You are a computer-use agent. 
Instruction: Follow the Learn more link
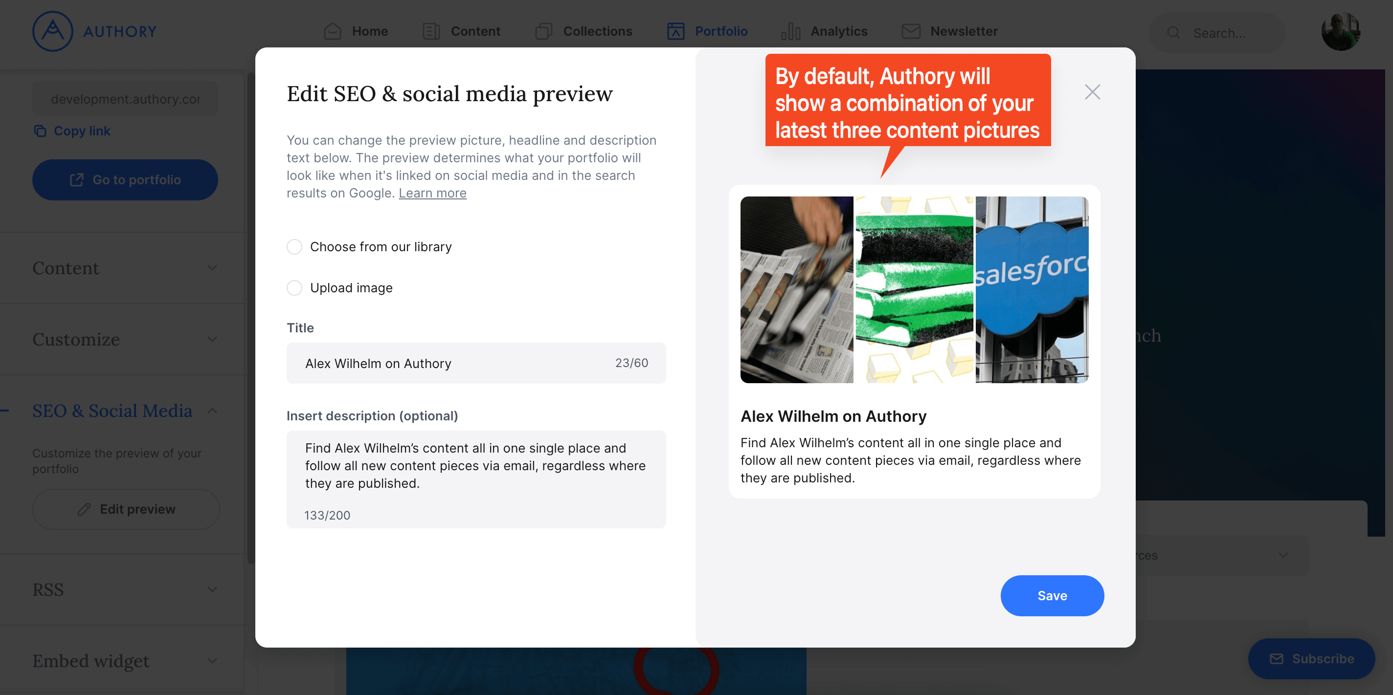click(432, 193)
